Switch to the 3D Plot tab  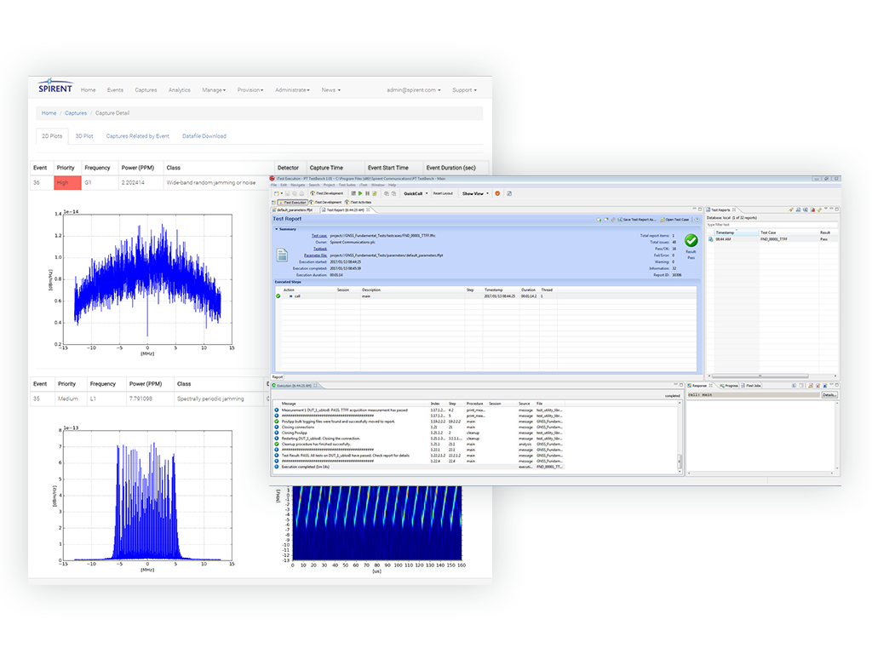tap(84, 136)
